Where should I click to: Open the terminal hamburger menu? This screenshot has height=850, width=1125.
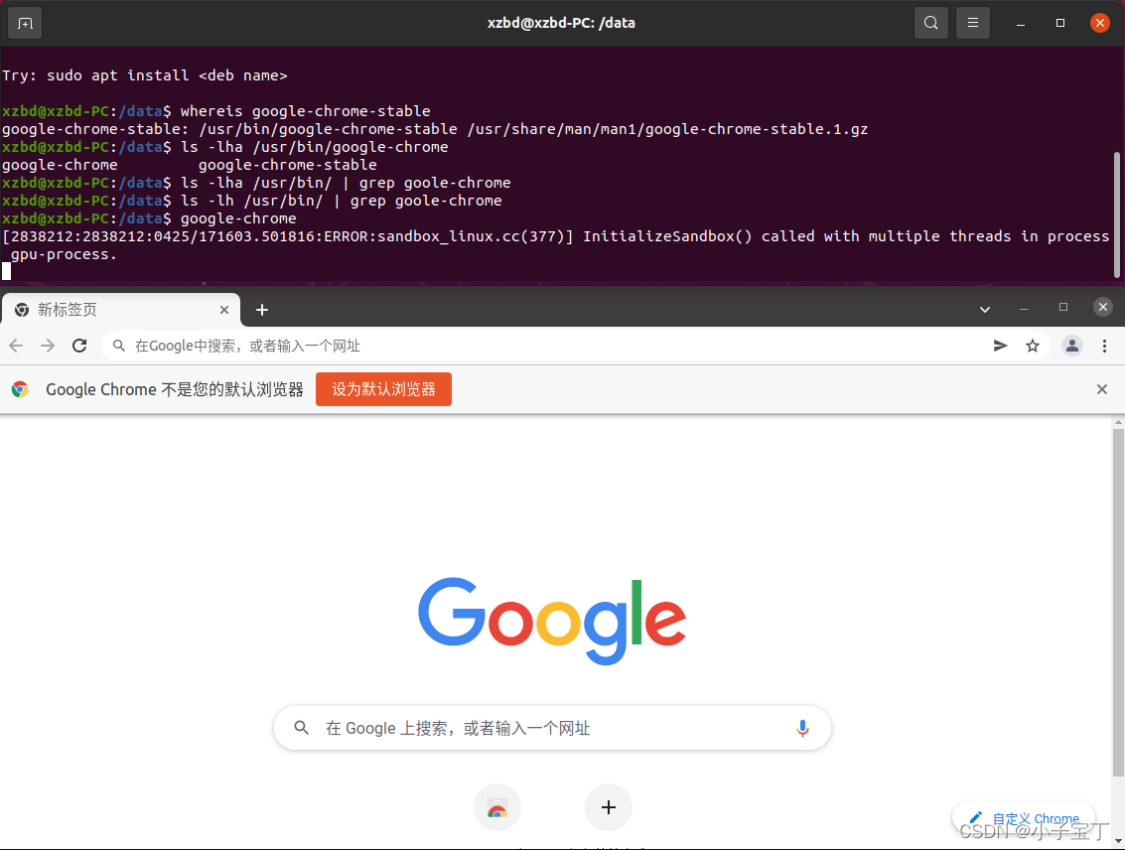tap(973, 23)
